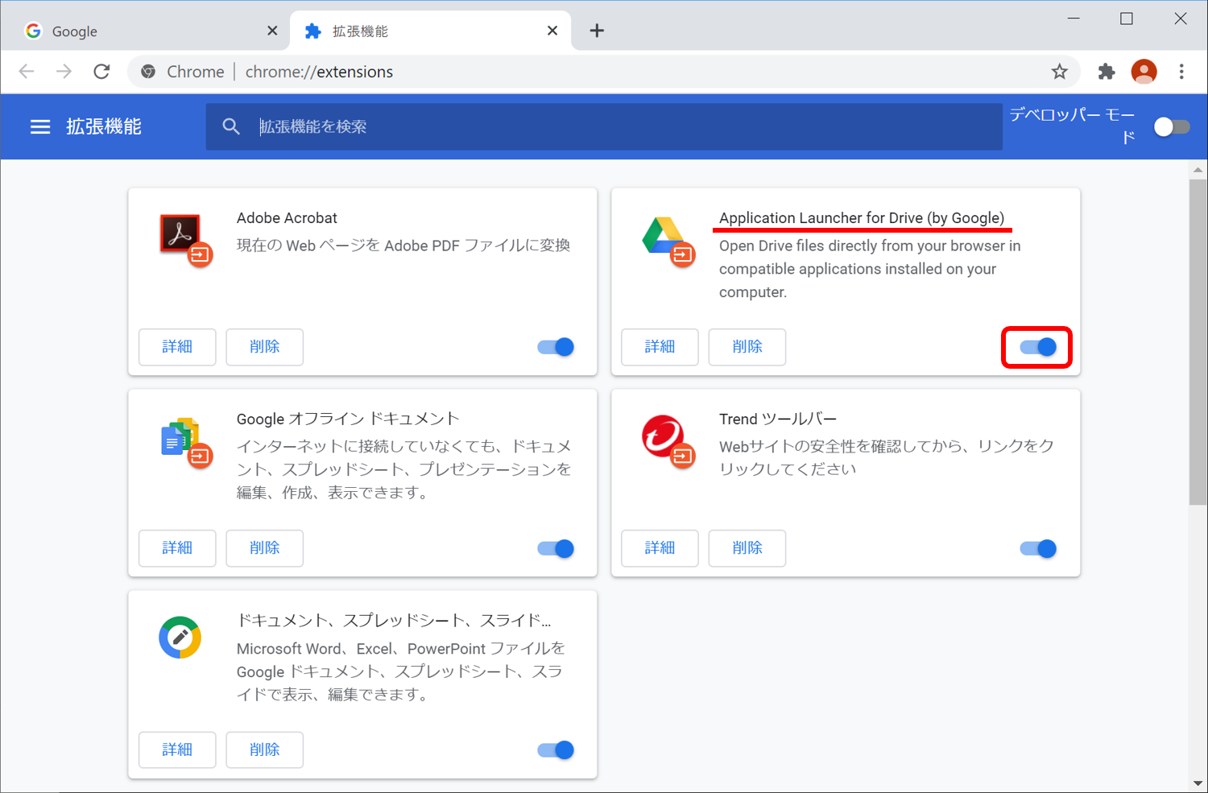This screenshot has width=1208, height=793.
Task: Disable Application Launcher for Drive
Action: click(1038, 347)
